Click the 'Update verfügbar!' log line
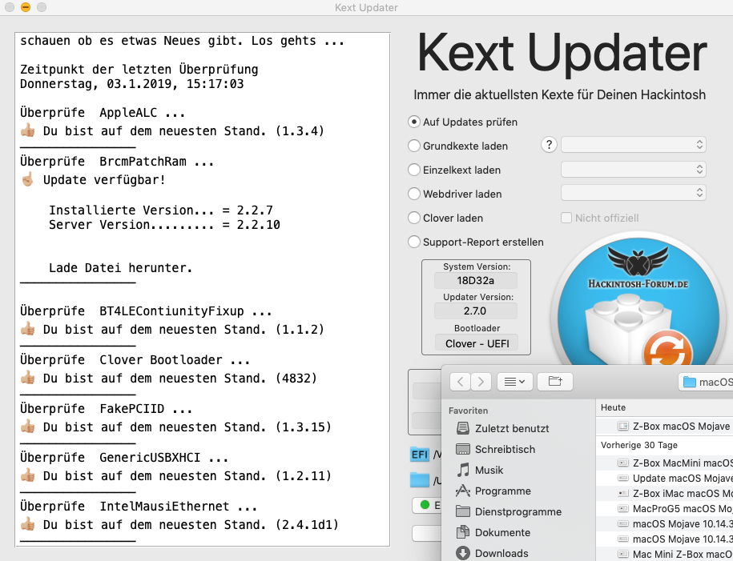The height and width of the screenshot is (561, 733). [93, 180]
